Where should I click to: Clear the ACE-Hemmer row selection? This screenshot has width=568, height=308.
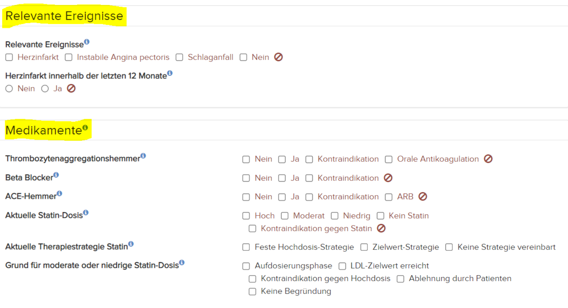point(423,197)
